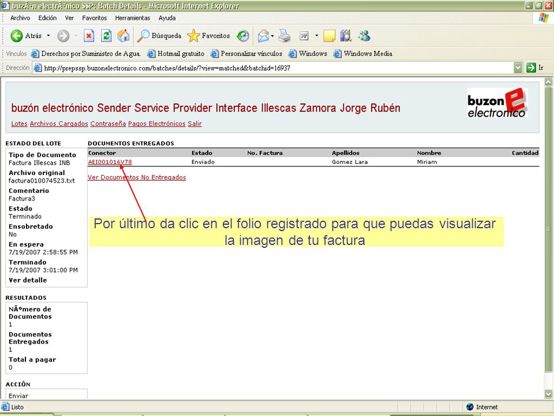
Task: Print the page with printer icon
Action: point(285,36)
